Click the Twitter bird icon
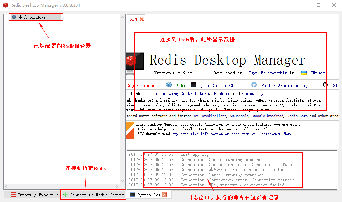Viewport: 342px width, 202px height. coord(254,85)
